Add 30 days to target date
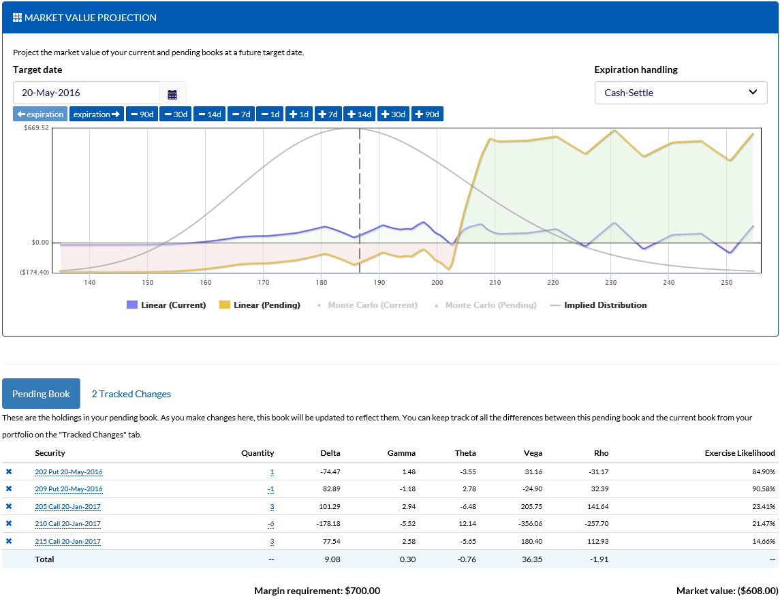 [x=393, y=114]
